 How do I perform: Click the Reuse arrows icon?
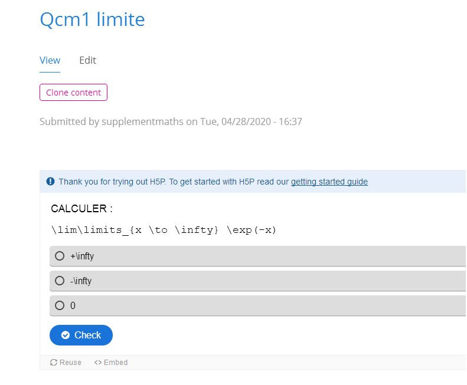coord(54,363)
